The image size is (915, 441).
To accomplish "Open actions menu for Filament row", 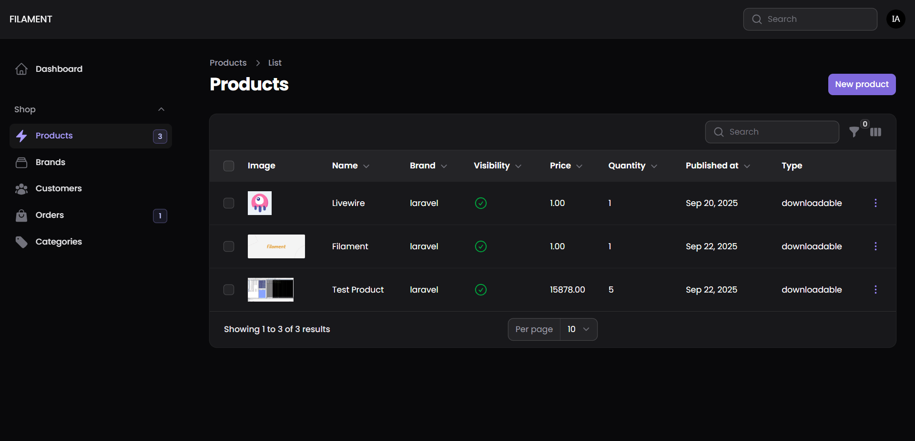I will click(875, 246).
